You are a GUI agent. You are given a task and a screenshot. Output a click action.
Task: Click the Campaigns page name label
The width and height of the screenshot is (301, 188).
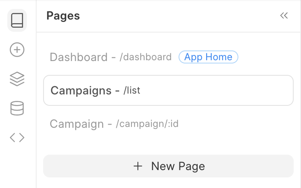point(81,90)
